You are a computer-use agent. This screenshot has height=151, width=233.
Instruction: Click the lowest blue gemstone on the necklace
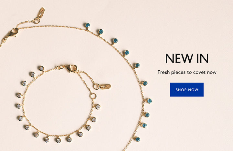coord(138,139)
